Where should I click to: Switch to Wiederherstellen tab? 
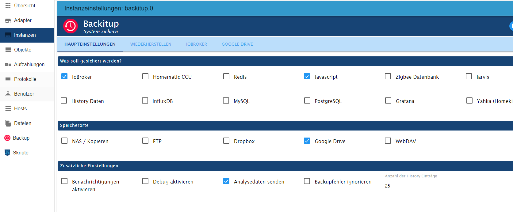(x=151, y=44)
